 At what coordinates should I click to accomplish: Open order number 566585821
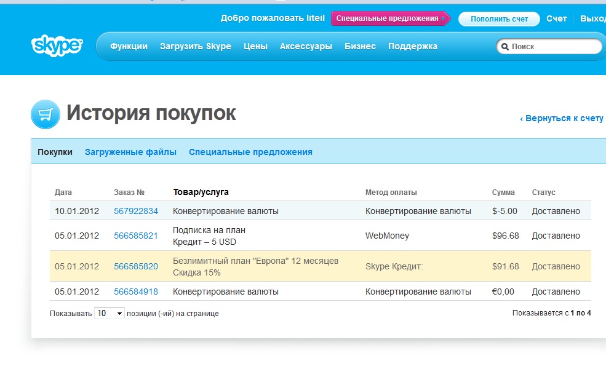135,236
